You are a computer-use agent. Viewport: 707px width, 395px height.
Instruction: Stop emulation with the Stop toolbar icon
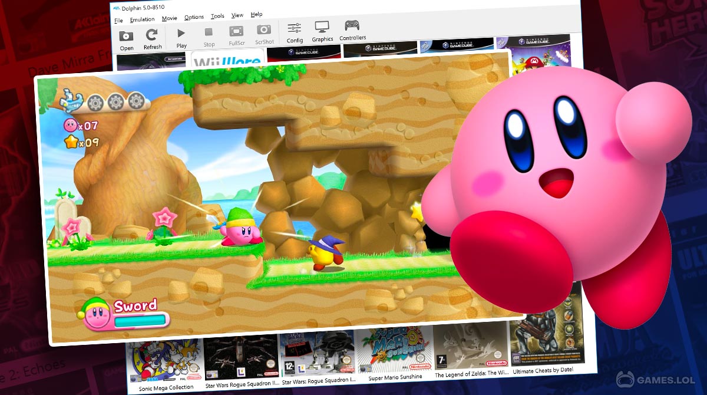[209, 32]
